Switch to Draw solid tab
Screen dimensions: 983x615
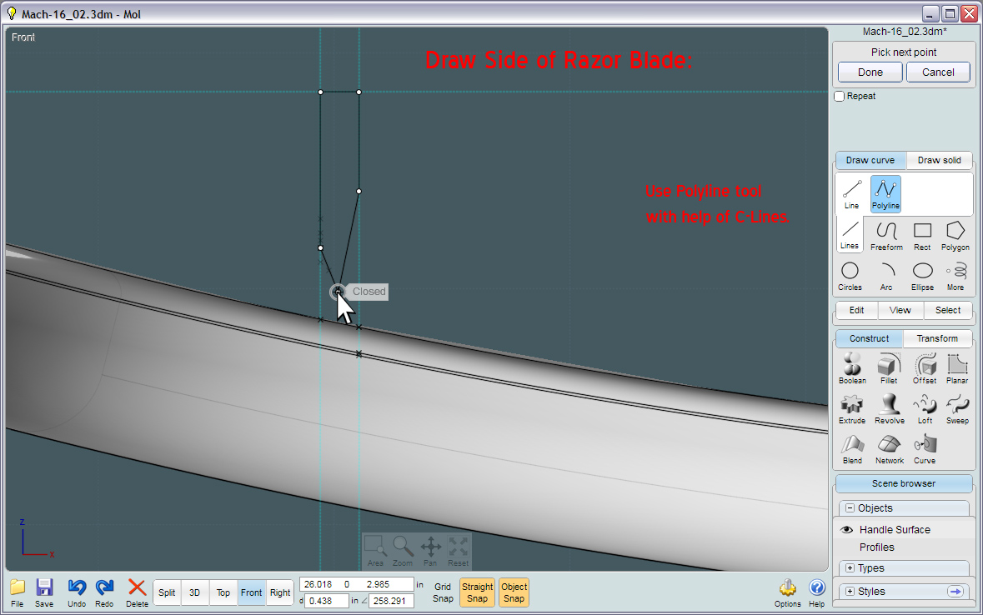(x=939, y=160)
